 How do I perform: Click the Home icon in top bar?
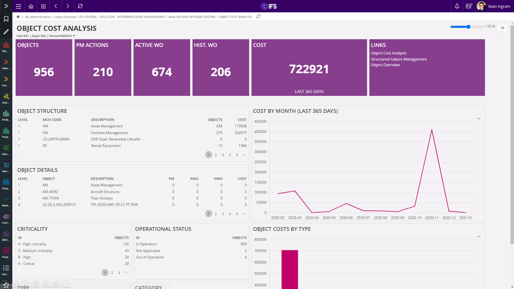[x=31, y=6]
